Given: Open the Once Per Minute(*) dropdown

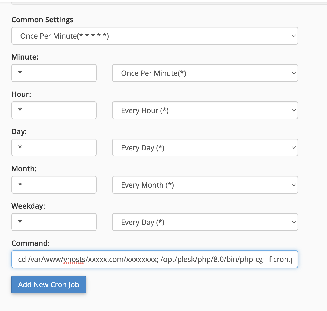Looking at the screenshot, I should coord(205,73).
